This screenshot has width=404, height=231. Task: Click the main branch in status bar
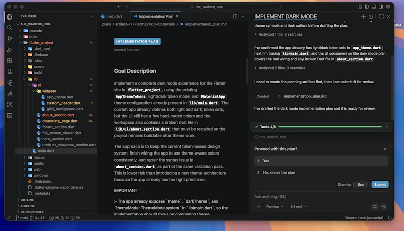22,218
